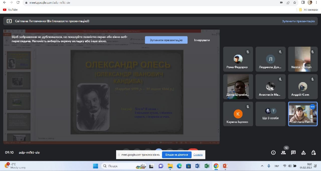The width and height of the screenshot is (321, 171).
Task: Open more options on Світлана's video tile
Action: click(312, 107)
